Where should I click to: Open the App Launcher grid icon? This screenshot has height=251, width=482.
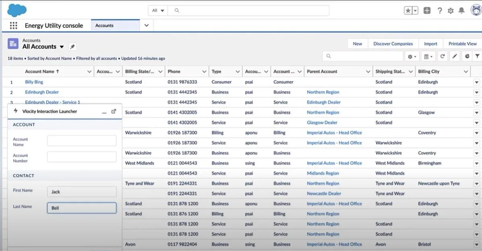pos(14,25)
